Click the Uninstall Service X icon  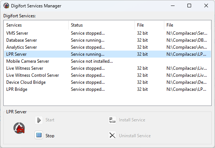point(112,135)
